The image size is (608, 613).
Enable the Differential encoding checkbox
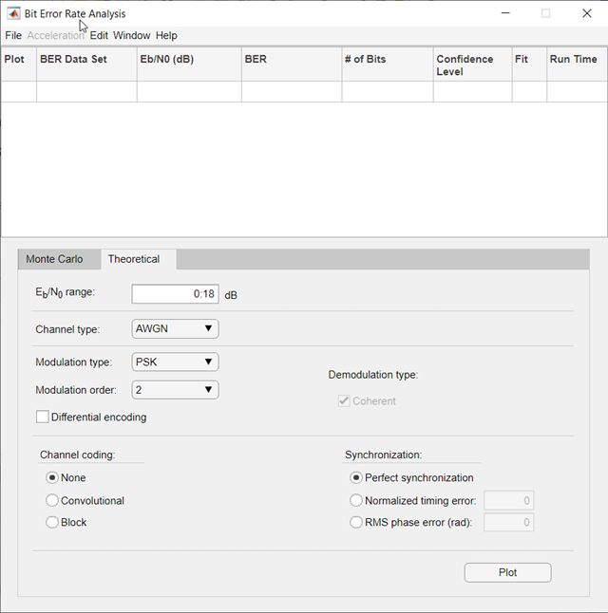[x=43, y=417]
